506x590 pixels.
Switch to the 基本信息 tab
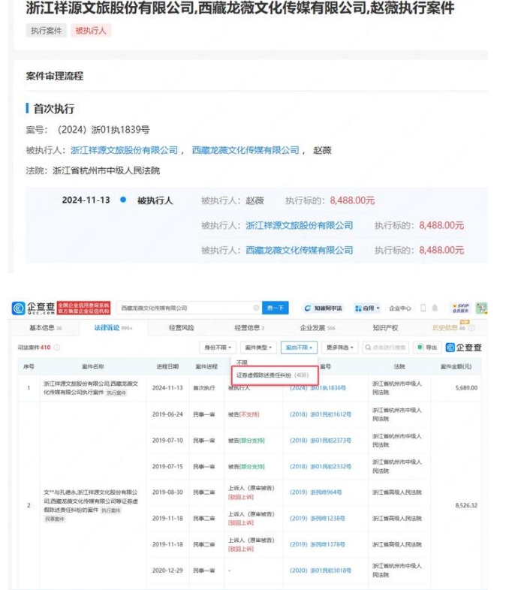[45, 328]
